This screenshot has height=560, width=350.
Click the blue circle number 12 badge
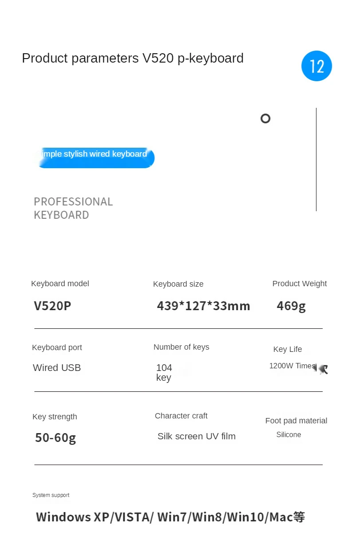coord(316,66)
